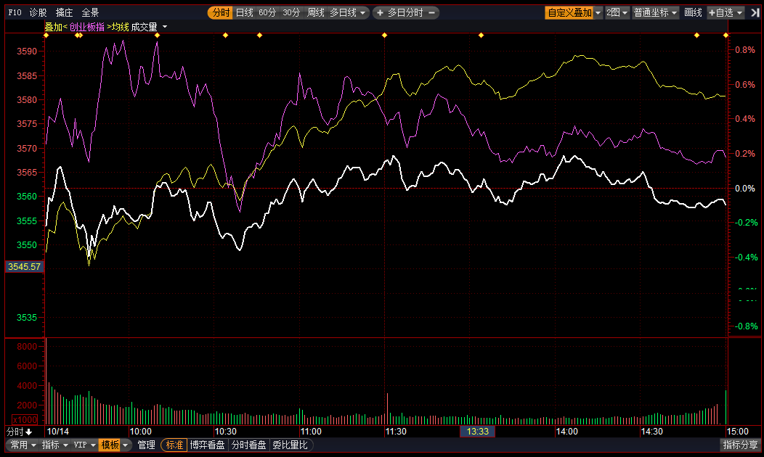764x457 pixels.
Task: Click the last info marker diamond at 15:00
Action: pos(726,35)
